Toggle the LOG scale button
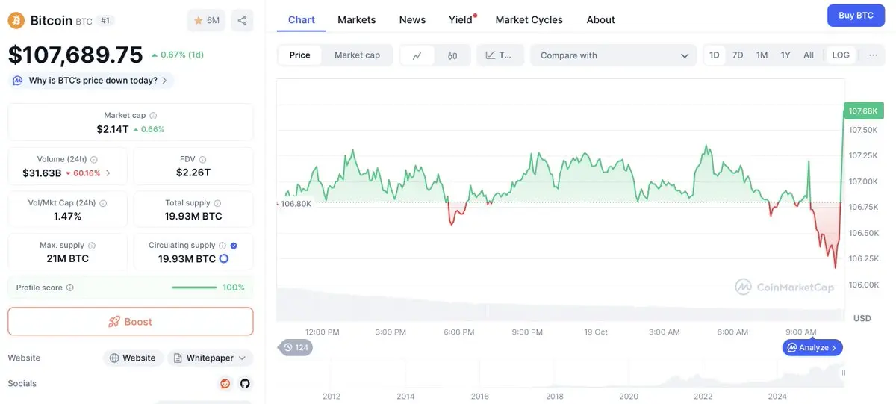 pyautogui.click(x=841, y=55)
